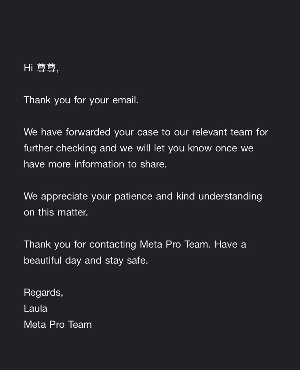Click the phrase "further checking"

tap(60, 148)
